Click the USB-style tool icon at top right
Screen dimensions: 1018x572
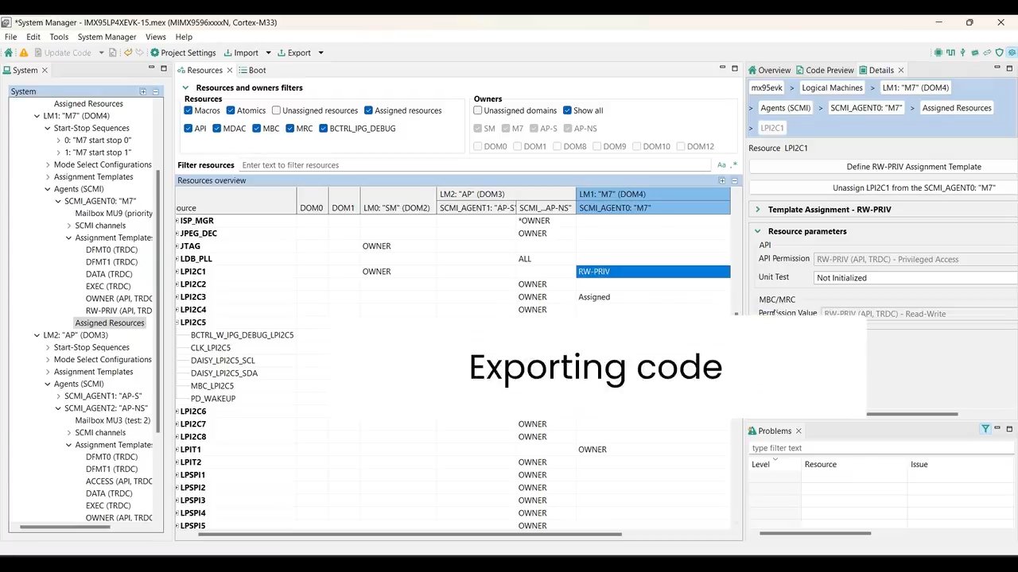click(963, 52)
